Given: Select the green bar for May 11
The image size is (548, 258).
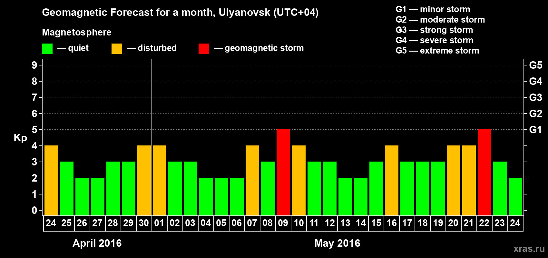Looking at the screenshot, I should [314, 188].
